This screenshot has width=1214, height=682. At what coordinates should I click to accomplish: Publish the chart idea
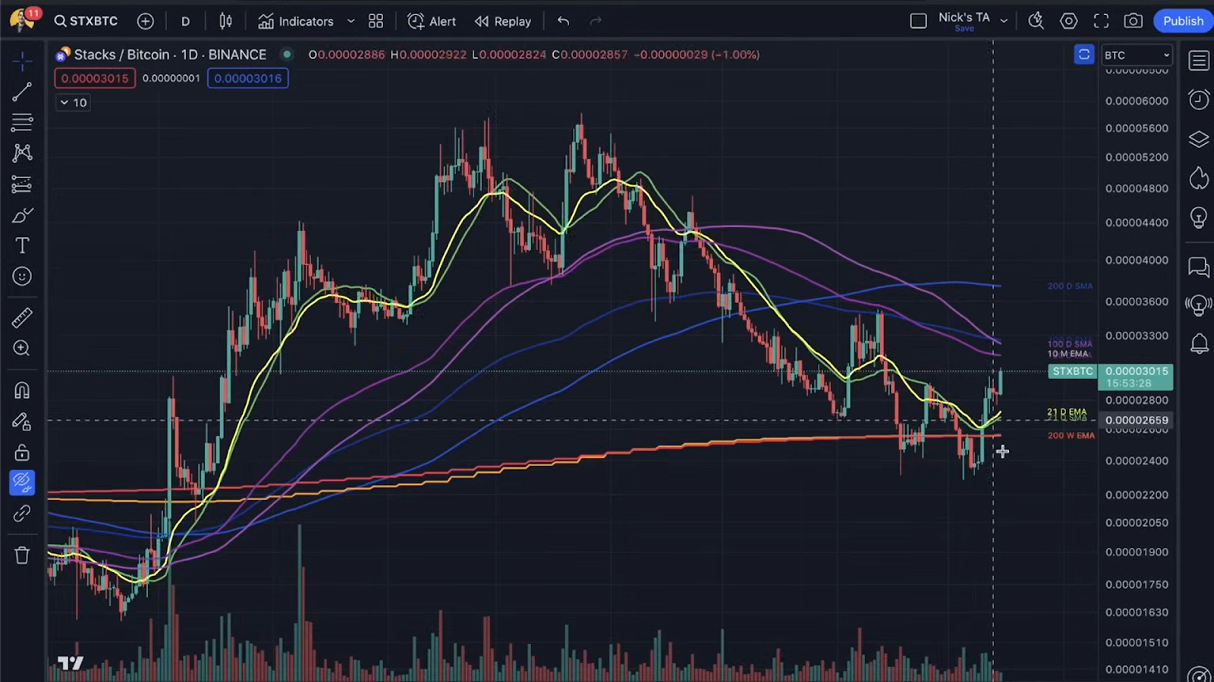tap(1183, 21)
